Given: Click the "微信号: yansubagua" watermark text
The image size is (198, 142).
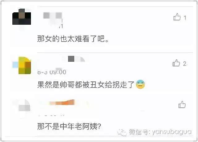Looking at the screenshot, I should (x=160, y=132).
